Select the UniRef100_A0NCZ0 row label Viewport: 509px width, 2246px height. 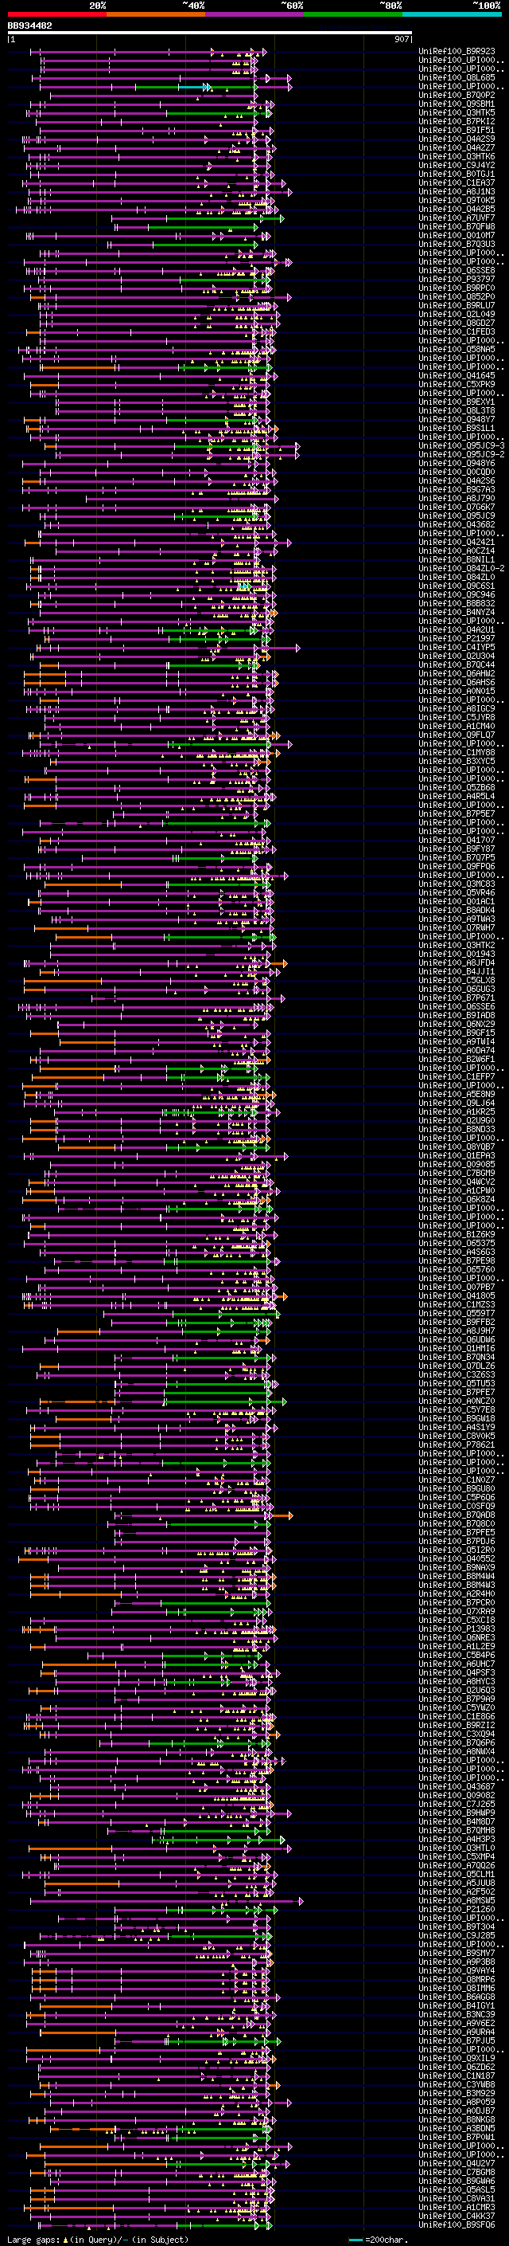457,1401
